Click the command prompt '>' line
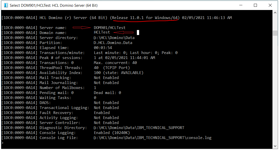 click(x=3, y=143)
